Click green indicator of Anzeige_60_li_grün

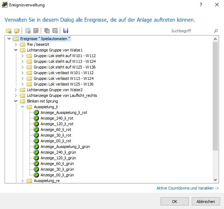tap(36, 164)
